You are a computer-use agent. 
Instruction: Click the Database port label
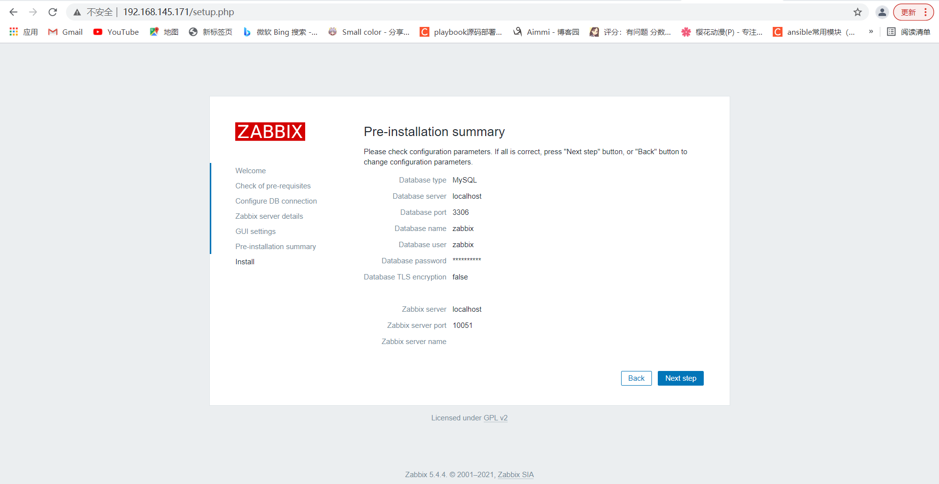pos(423,212)
